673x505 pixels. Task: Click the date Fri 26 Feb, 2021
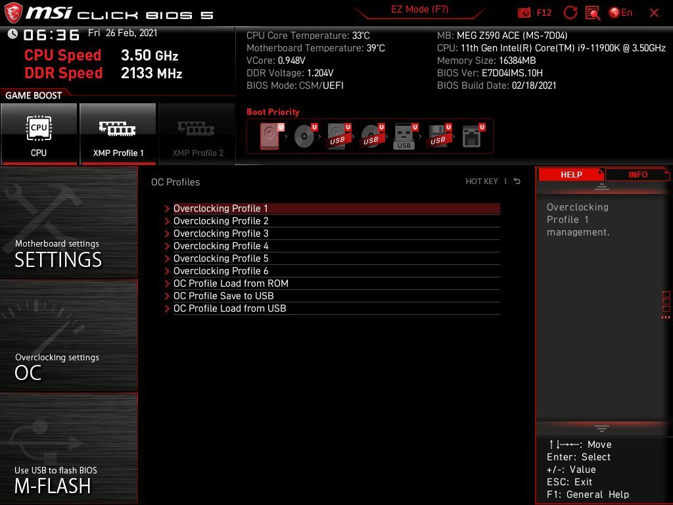[123, 33]
